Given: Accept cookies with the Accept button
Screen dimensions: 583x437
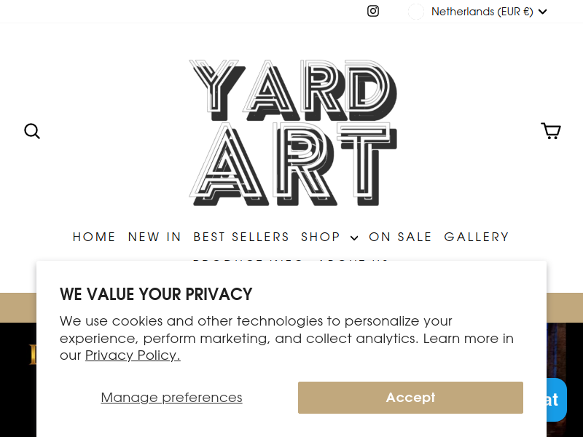Looking at the screenshot, I should coord(410,397).
